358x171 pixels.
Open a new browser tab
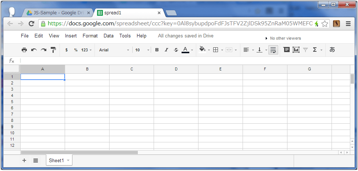[x=171, y=13]
